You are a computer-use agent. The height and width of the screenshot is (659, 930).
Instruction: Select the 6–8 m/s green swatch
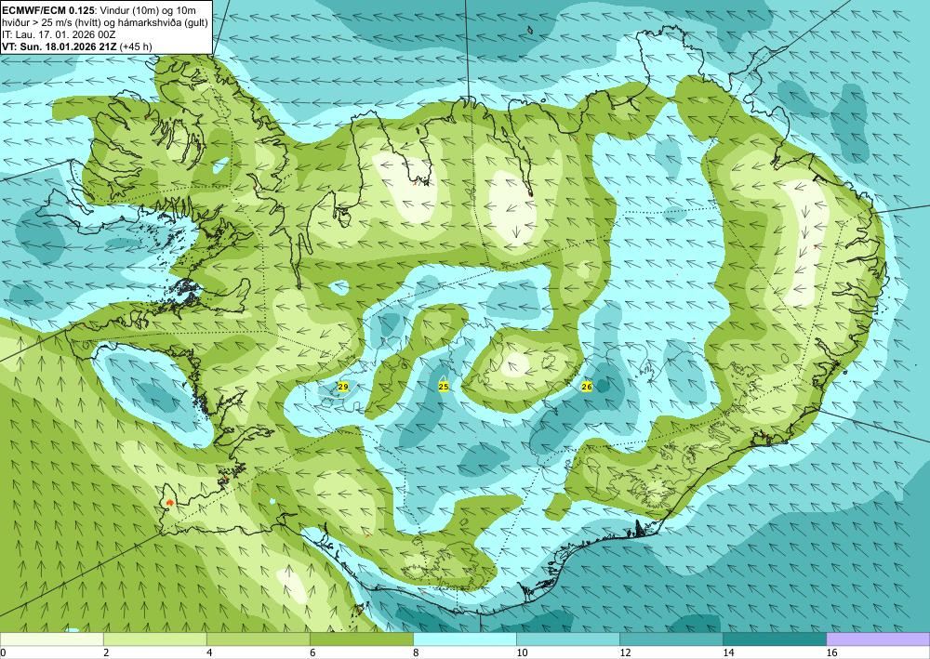tap(361, 639)
